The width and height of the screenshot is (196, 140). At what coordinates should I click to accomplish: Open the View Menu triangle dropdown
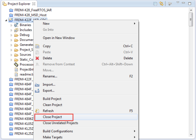pyautogui.click(x=178, y=2)
